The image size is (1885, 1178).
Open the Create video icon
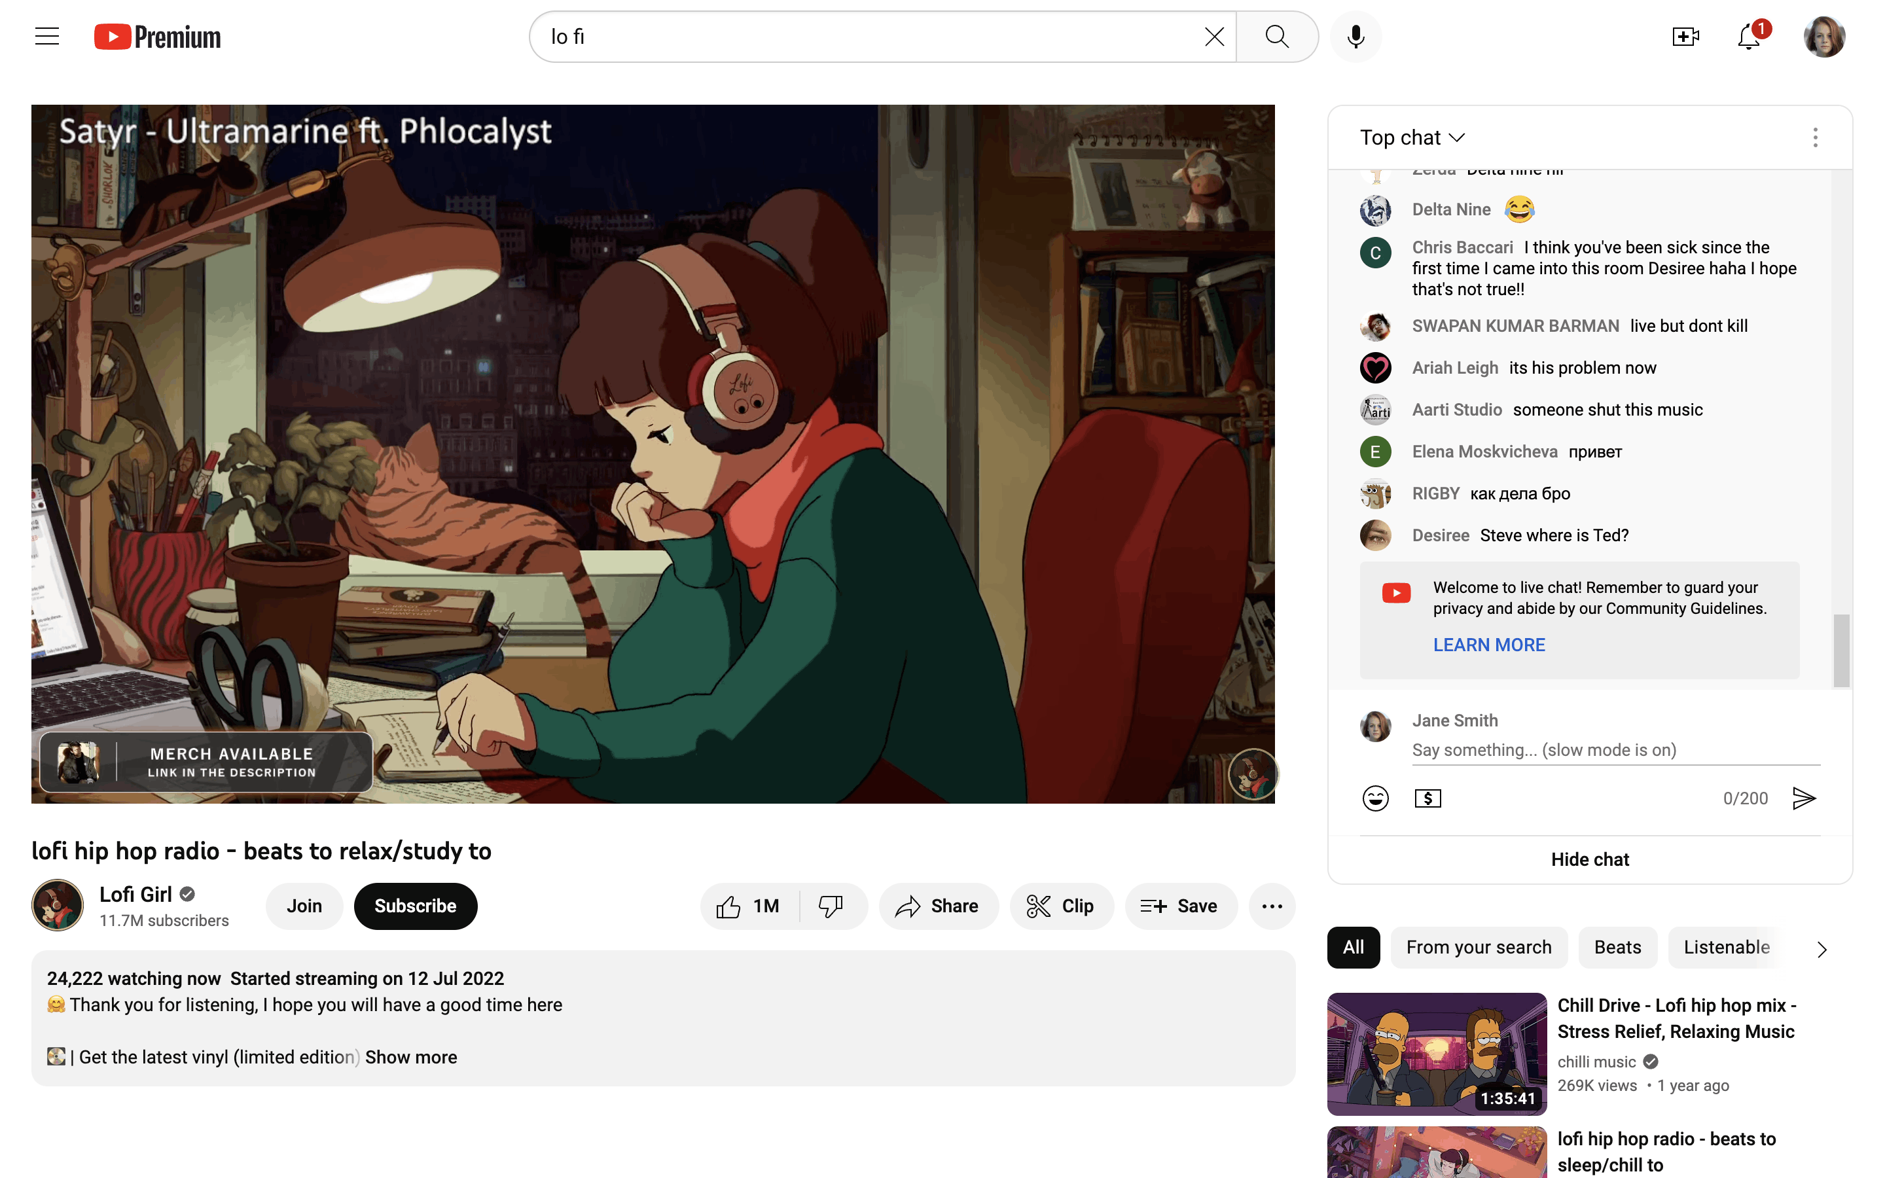pyautogui.click(x=1685, y=37)
